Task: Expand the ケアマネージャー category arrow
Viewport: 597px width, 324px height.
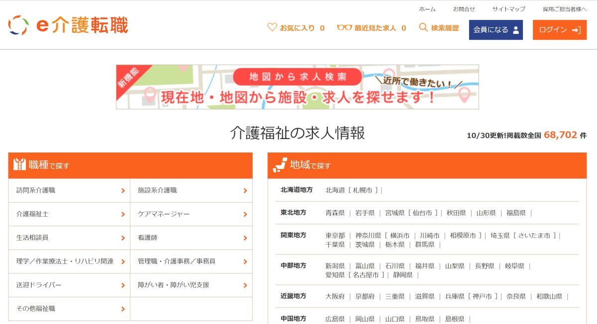Action: click(x=245, y=214)
